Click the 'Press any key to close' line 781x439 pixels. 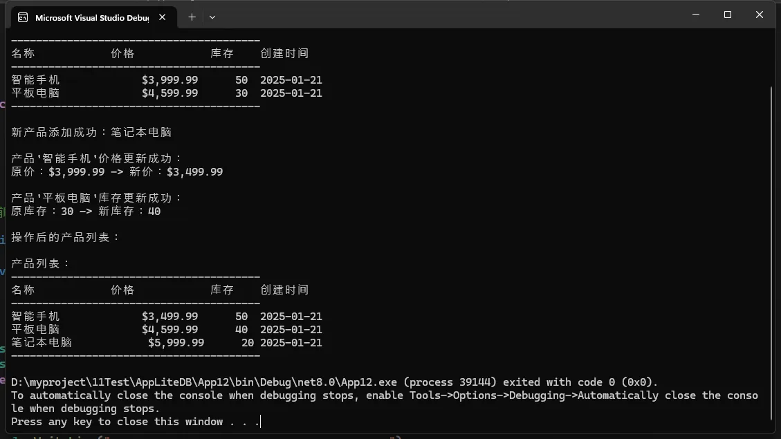pyautogui.click(x=136, y=422)
